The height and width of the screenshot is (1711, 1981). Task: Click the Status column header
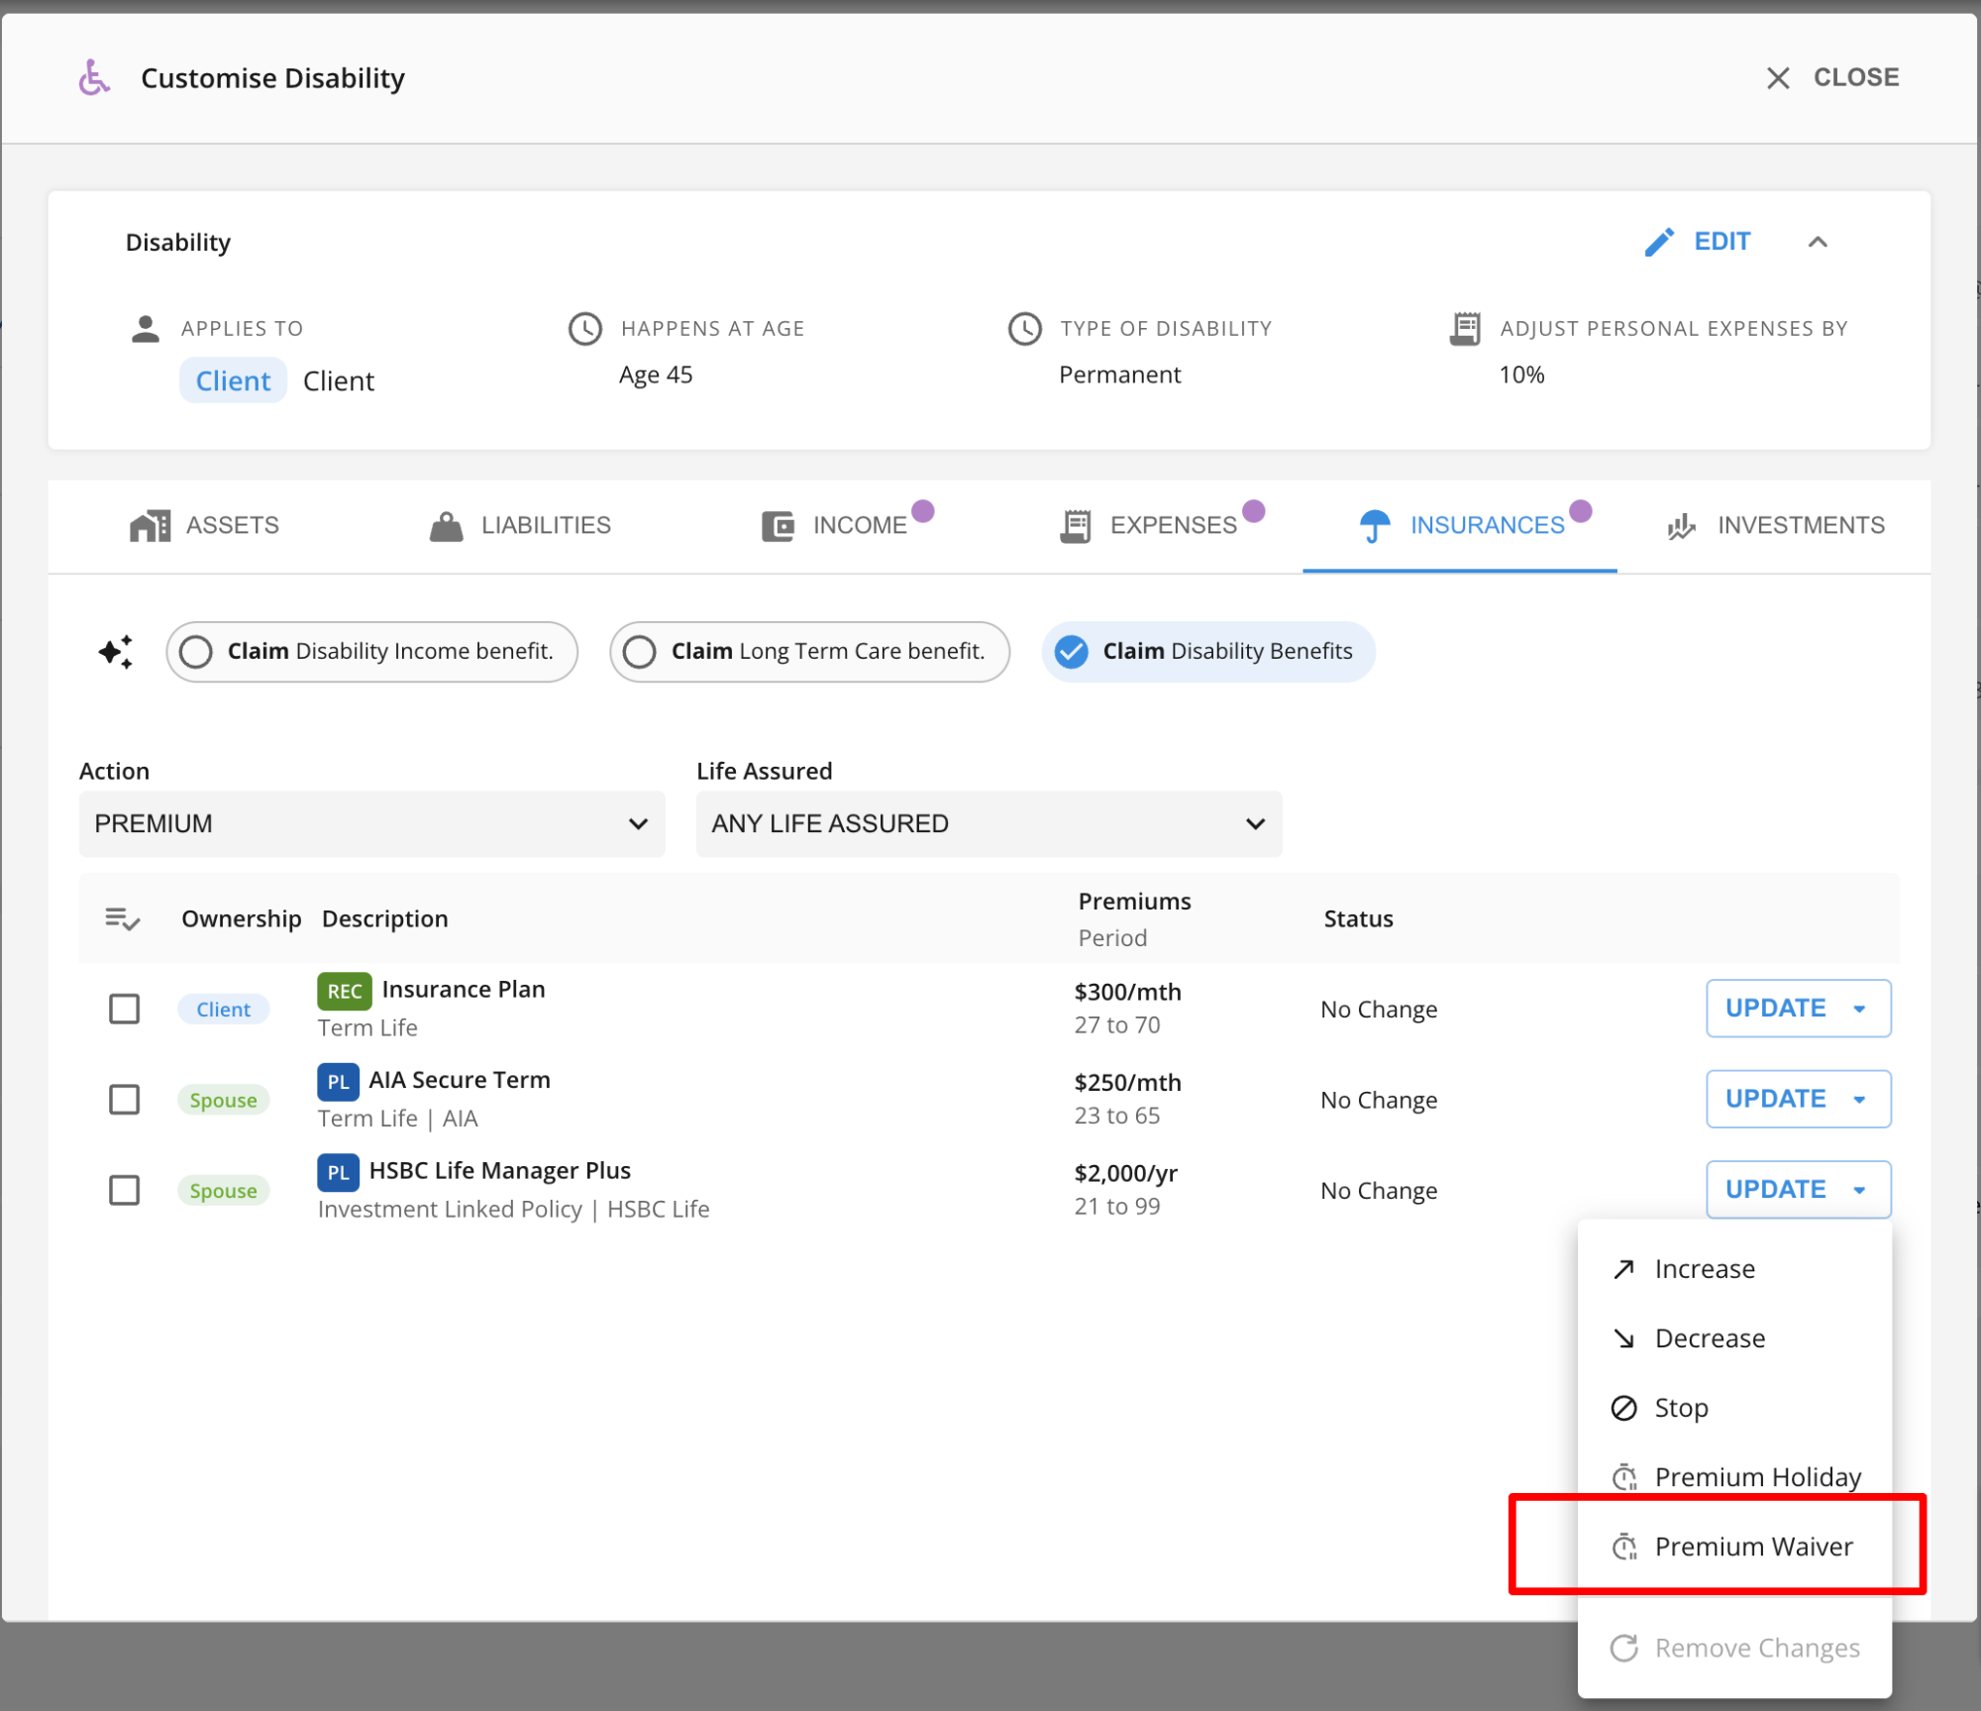(x=1359, y=918)
